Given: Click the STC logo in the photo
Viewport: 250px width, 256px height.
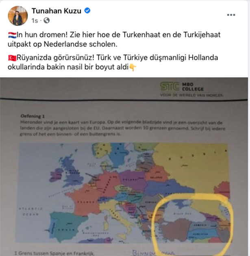Looking at the screenshot, I should (170, 86).
